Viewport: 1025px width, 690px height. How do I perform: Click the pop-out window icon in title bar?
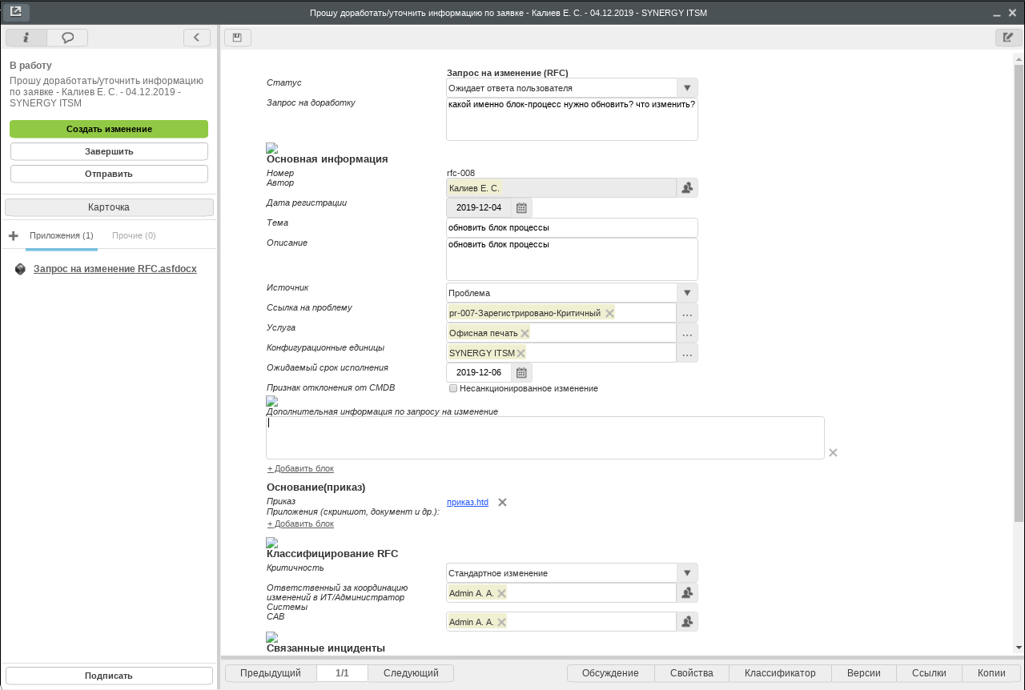[x=16, y=12]
